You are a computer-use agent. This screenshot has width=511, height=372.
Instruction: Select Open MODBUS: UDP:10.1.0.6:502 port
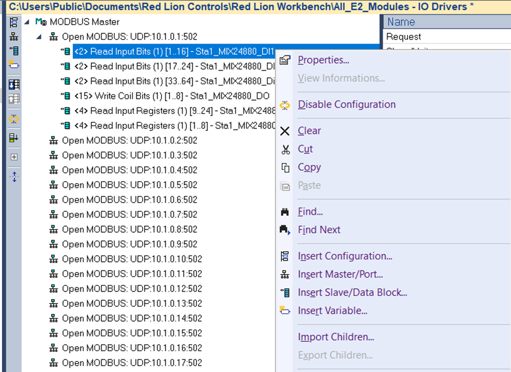130,200
